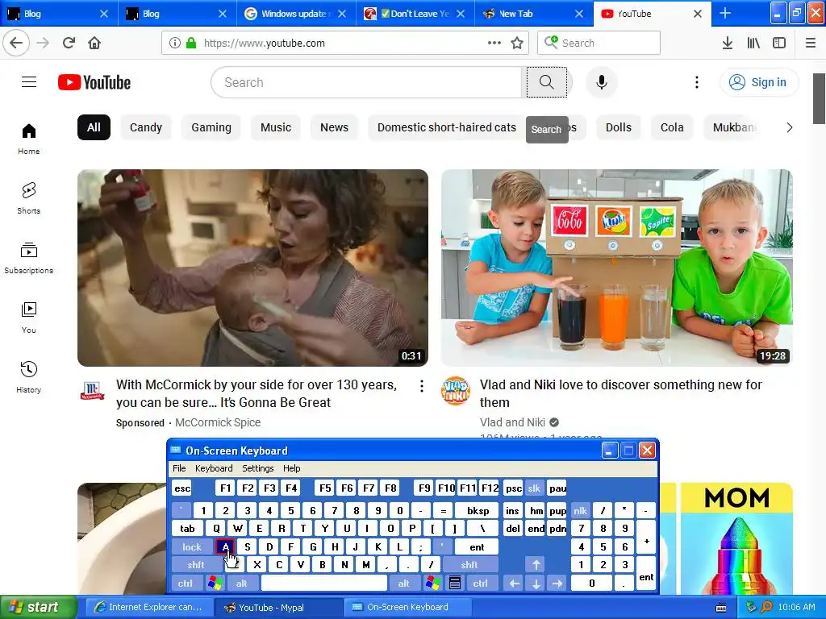Switch to Don't Leave browser tab
This screenshot has width=826, height=619.
click(415, 14)
